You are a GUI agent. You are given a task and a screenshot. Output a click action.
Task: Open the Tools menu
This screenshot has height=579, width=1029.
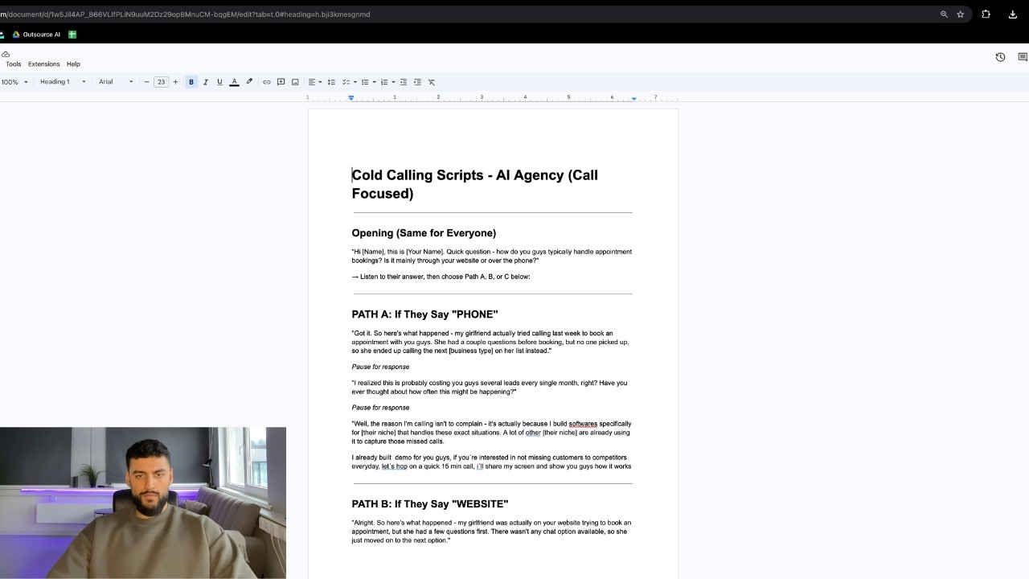pos(14,64)
